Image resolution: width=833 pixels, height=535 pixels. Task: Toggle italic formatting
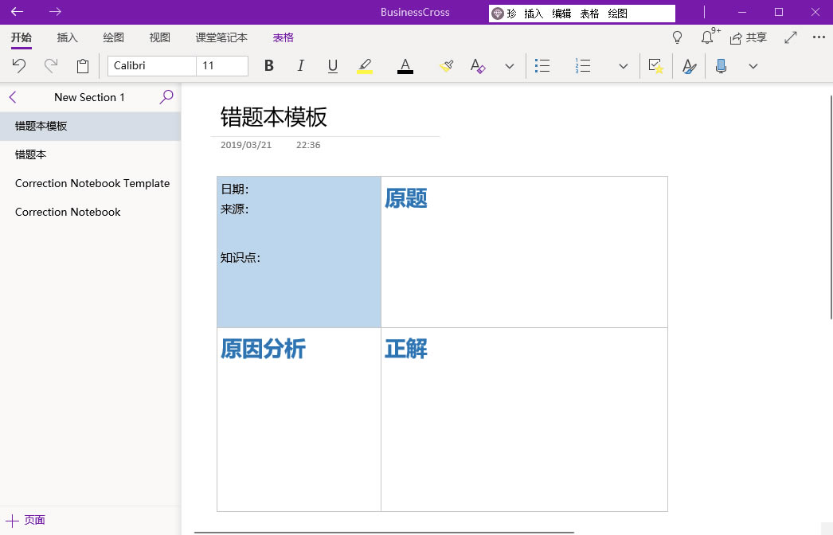[x=300, y=66]
